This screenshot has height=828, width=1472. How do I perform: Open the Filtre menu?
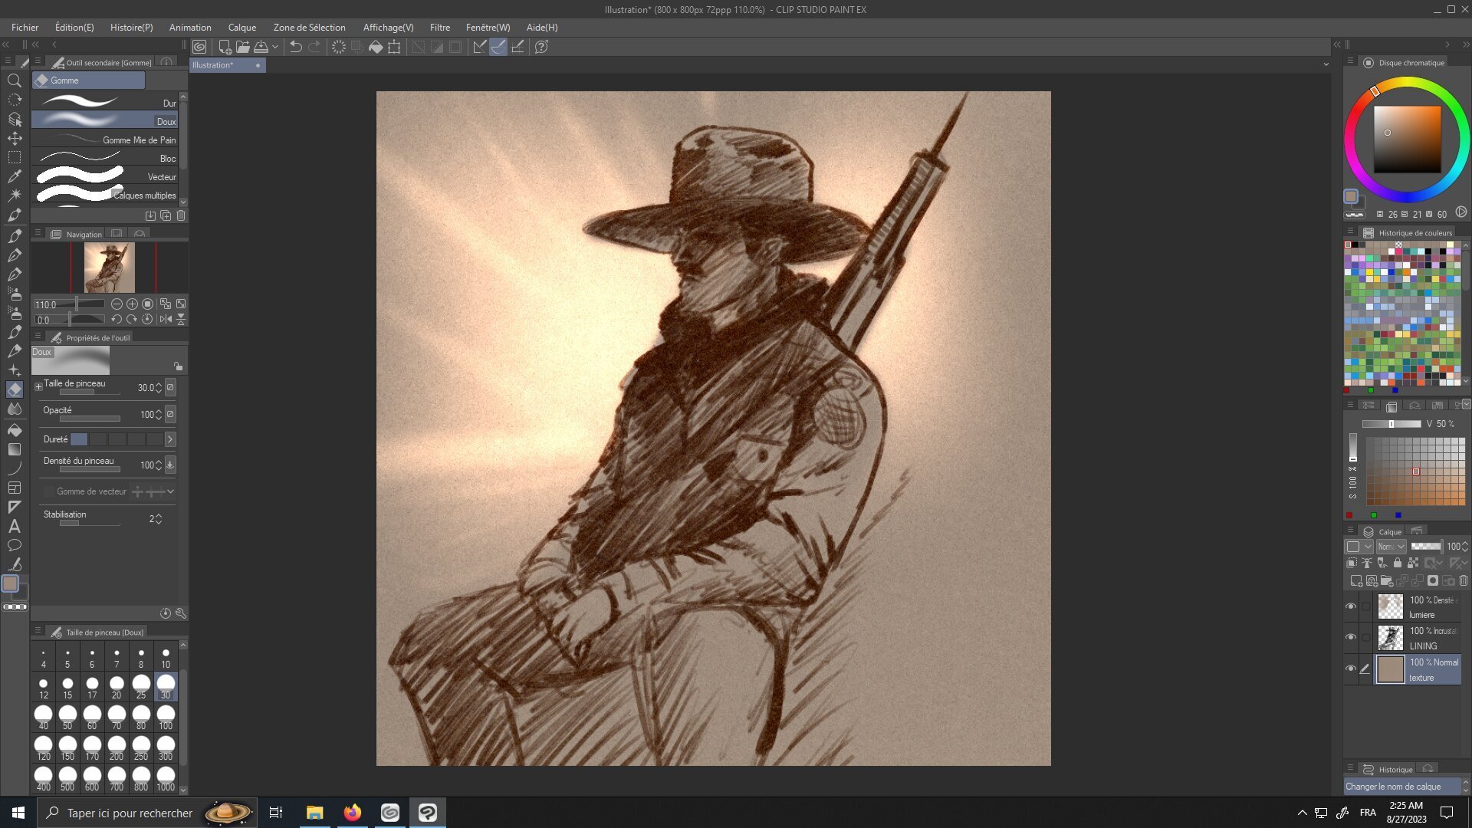pyautogui.click(x=439, y=28)
